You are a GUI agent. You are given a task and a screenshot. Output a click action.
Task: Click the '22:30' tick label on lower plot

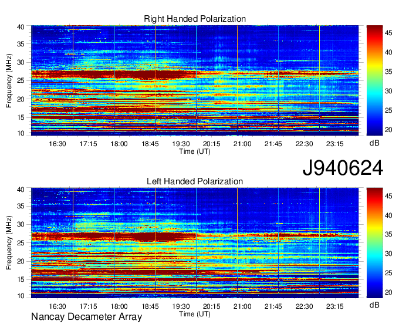tap(304, 306)
